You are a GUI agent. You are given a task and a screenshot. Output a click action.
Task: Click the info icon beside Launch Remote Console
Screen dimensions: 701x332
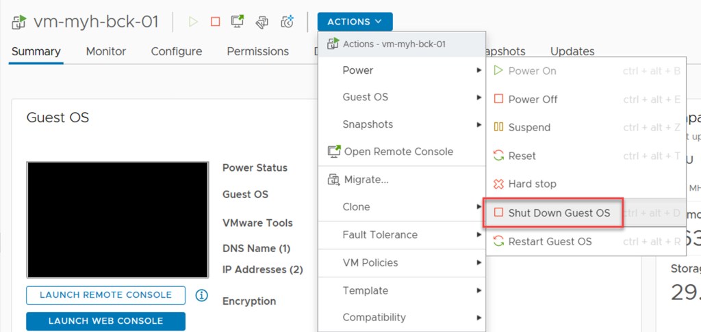point(201,295)
